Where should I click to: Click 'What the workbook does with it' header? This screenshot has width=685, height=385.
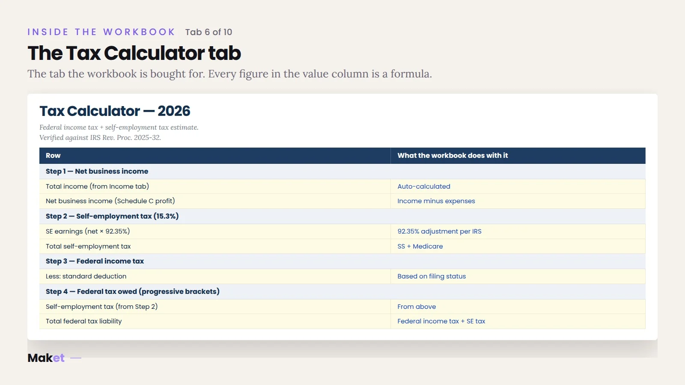(x=518, y=156)
